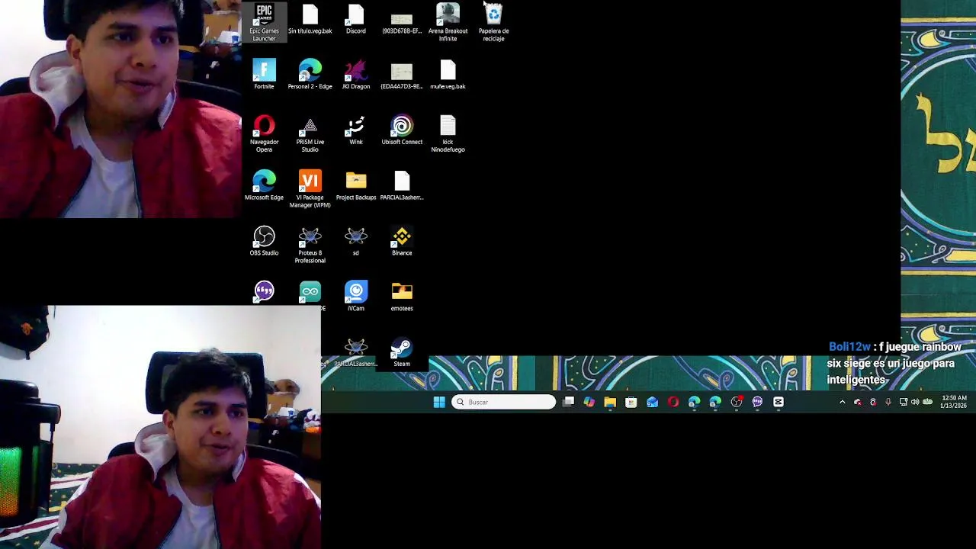Click the Boli12w chat message overlay
Screen dimensions: 976x549
[x=894, y=363]
